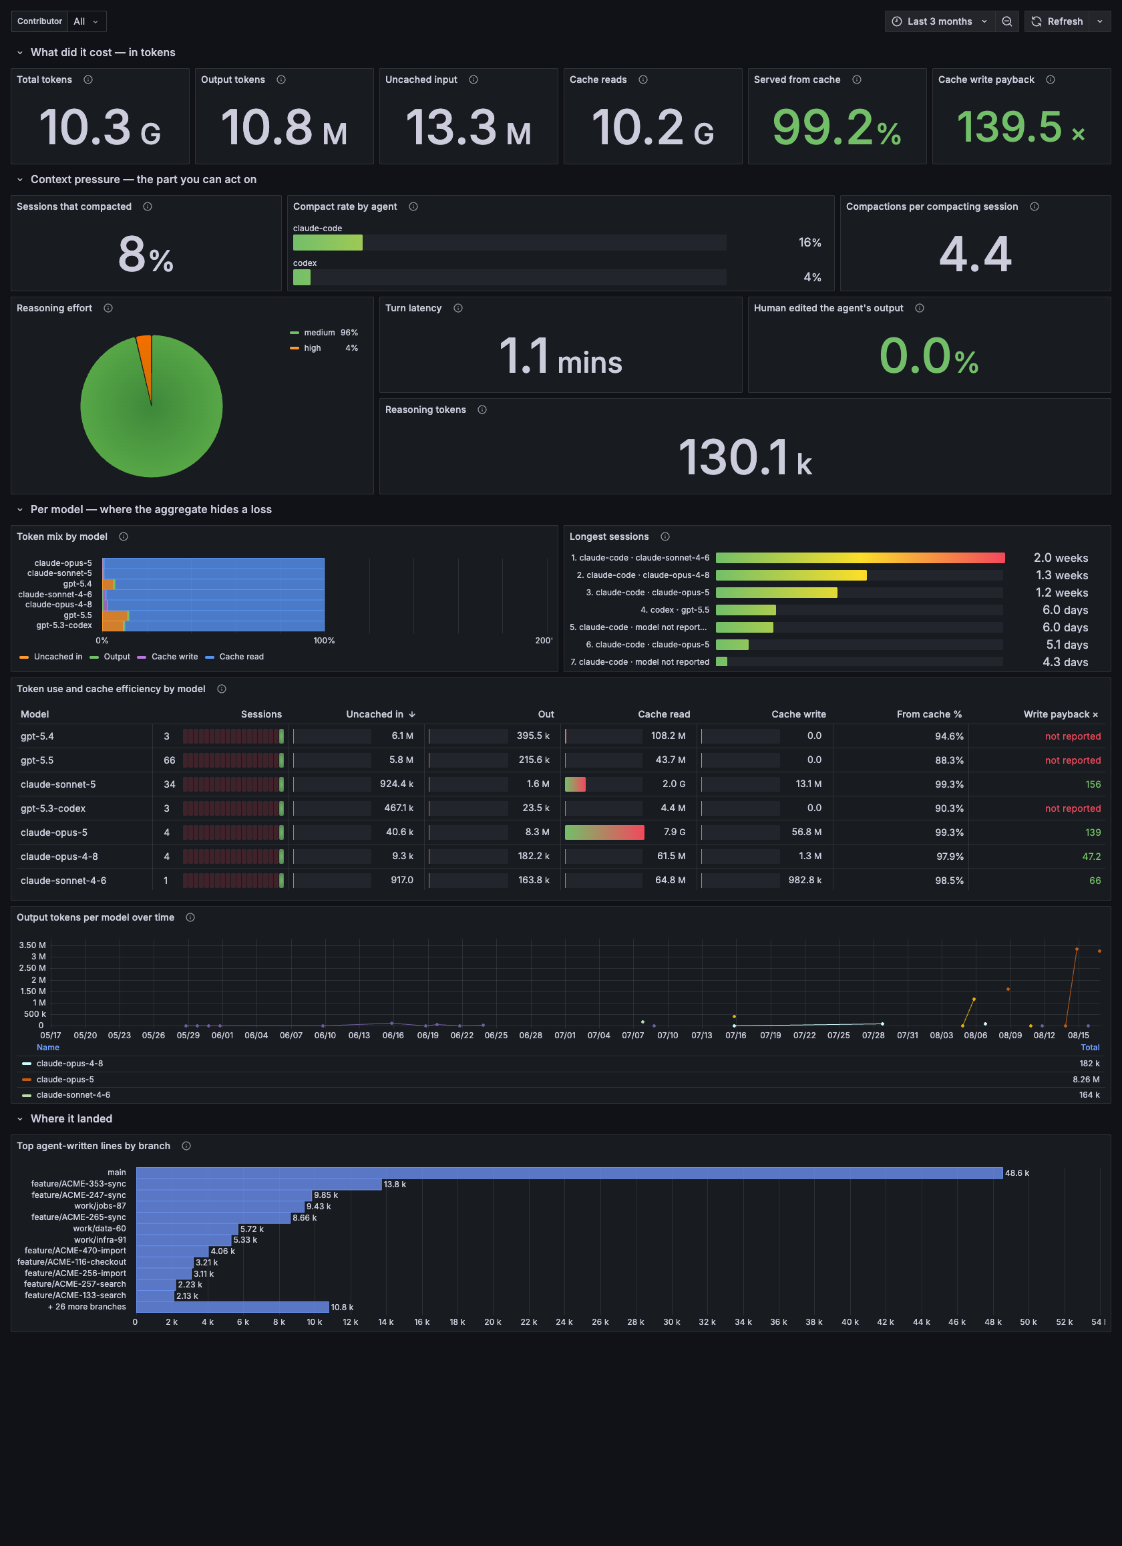Click info icon next to Turn latency
Viewport: 1122px width, 1546px height.
[x=458, y=308]
